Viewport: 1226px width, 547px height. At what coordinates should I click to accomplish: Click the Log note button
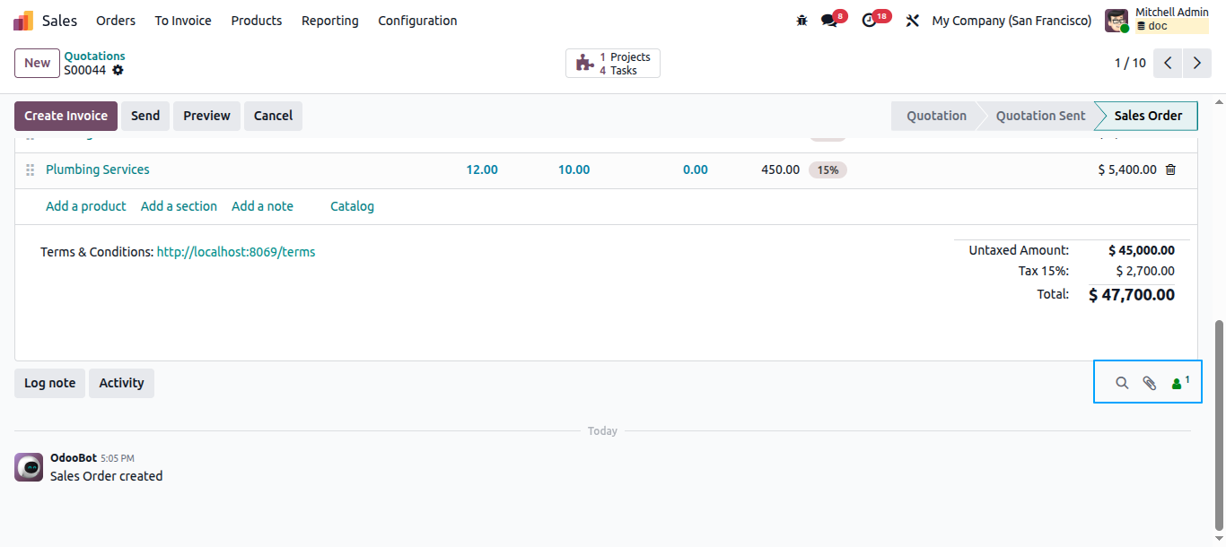point(49,383)
